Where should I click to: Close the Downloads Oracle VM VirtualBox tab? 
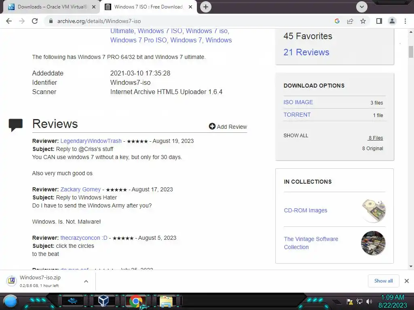click(x=94, y=7)
